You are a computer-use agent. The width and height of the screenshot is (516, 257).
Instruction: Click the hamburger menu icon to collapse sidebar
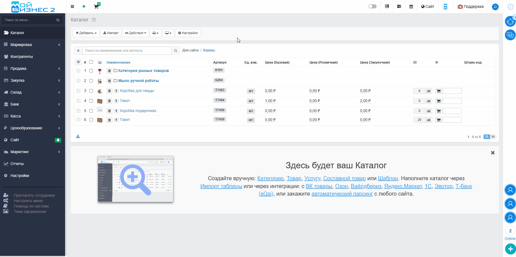tap(72, 6)
